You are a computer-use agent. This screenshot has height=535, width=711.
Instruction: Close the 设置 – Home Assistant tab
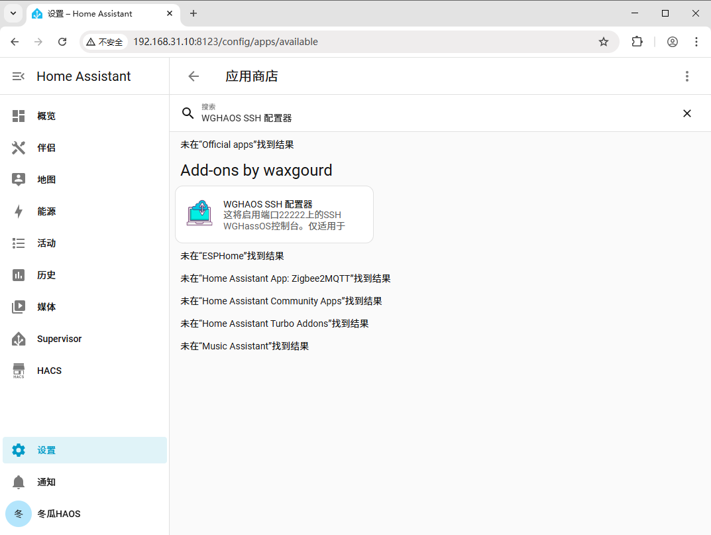pos(170,14)
